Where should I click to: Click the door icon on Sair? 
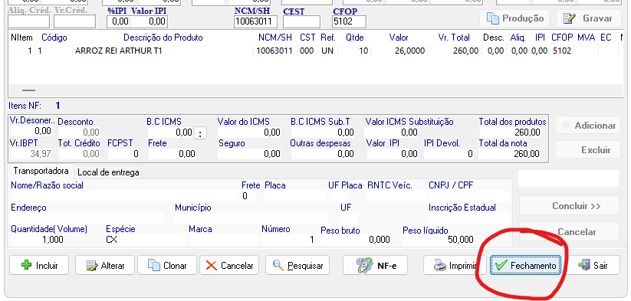[x=584, y=265]
